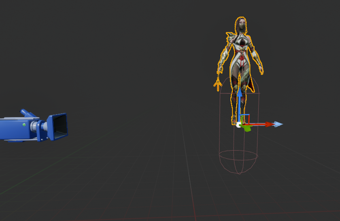Click the light-blue arrow component tip
The height and width of the screenshot is (221, 340).
(278, 124)
